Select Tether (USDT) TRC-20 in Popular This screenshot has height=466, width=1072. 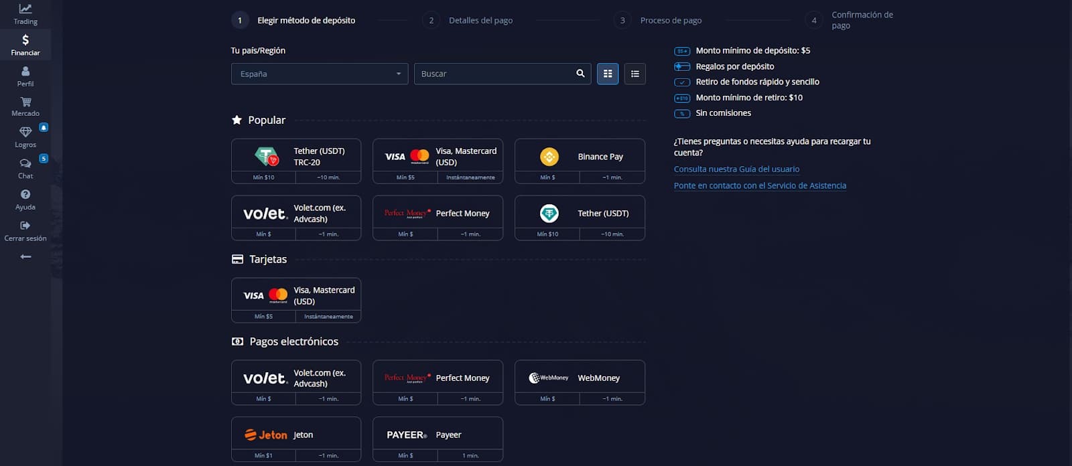click(x=296, y=161)
